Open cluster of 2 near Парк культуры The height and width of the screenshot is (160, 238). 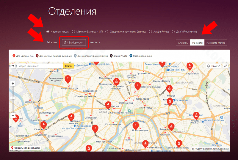[x=95, y=128]
